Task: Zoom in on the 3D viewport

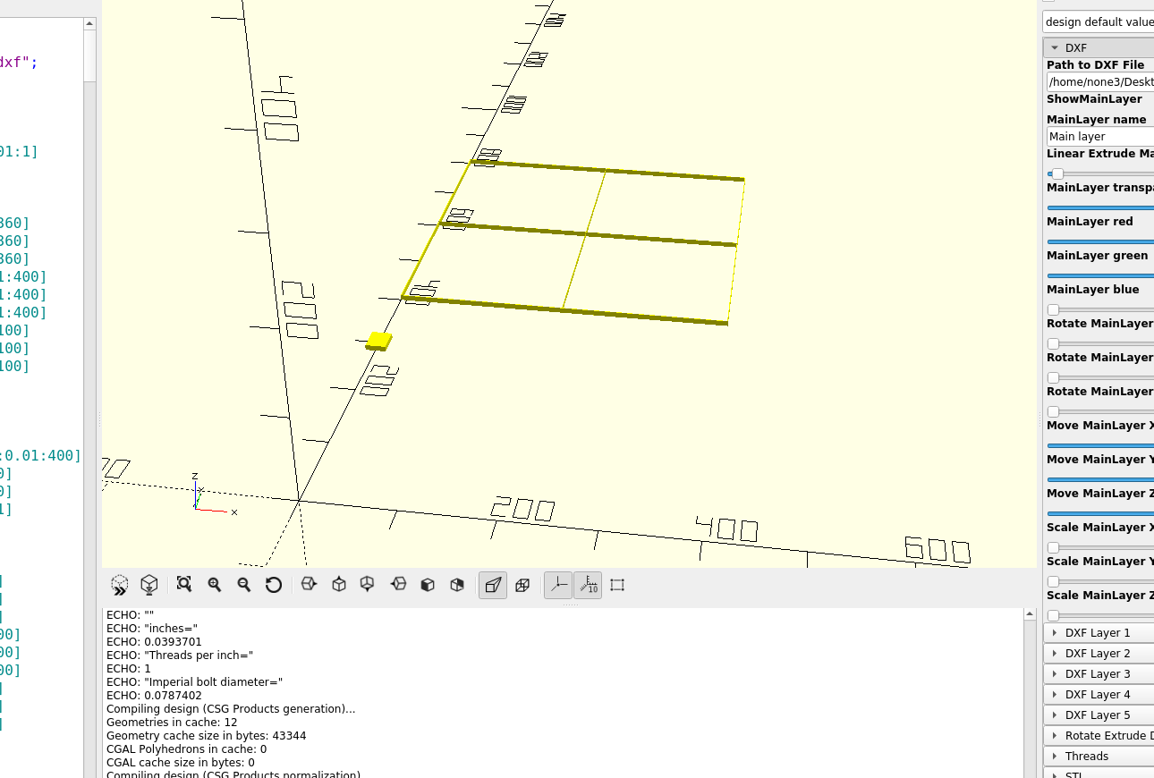Action: coord(214,584)
